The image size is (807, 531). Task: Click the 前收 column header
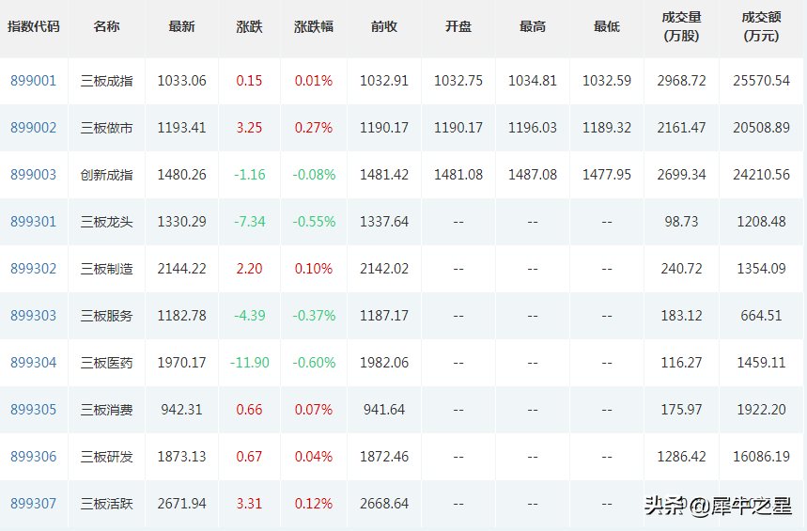click(384, 26)
